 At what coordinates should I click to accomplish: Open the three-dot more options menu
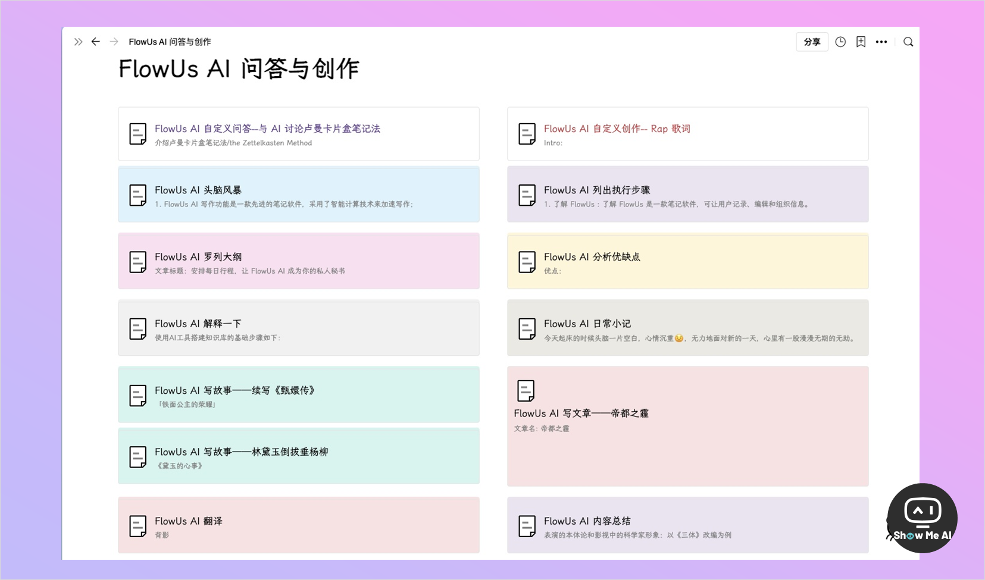coord(881,42)
